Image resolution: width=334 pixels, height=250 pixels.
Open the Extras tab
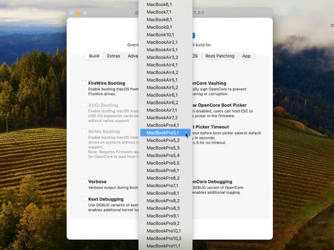tap(113, 56)
